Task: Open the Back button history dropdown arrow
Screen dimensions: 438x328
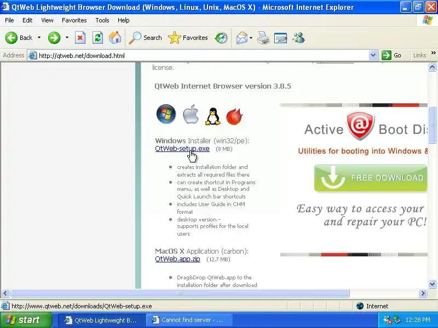Action: click(39, 38)
